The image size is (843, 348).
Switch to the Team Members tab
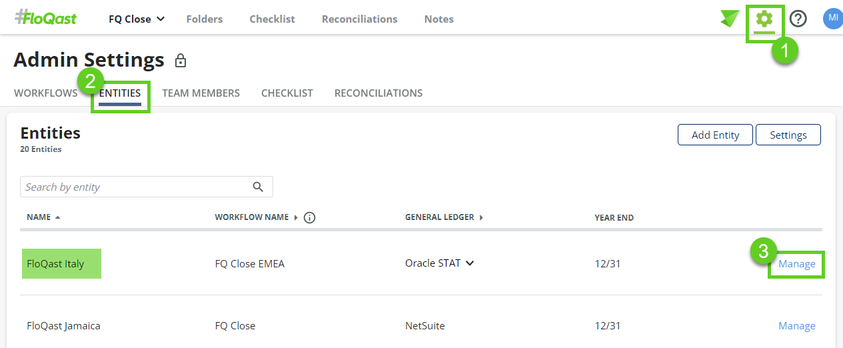click(201, 93)
